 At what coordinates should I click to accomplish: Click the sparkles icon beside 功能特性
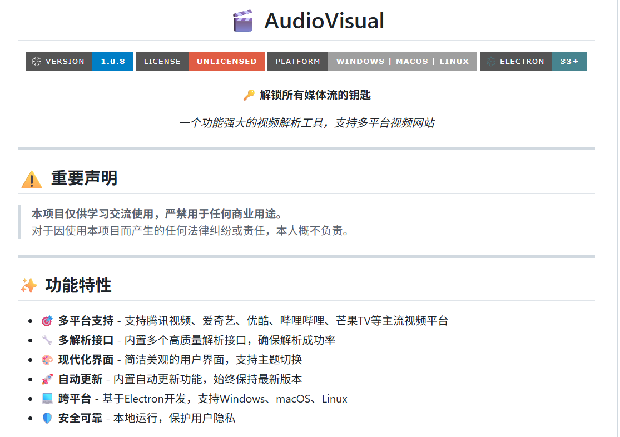coord(29,286)
